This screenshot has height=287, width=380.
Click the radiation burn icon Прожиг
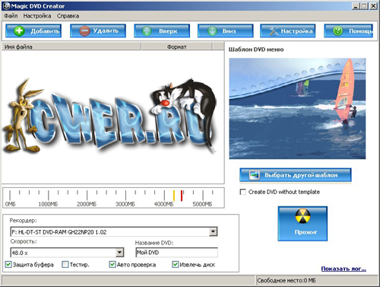click(x=302, y=216)
